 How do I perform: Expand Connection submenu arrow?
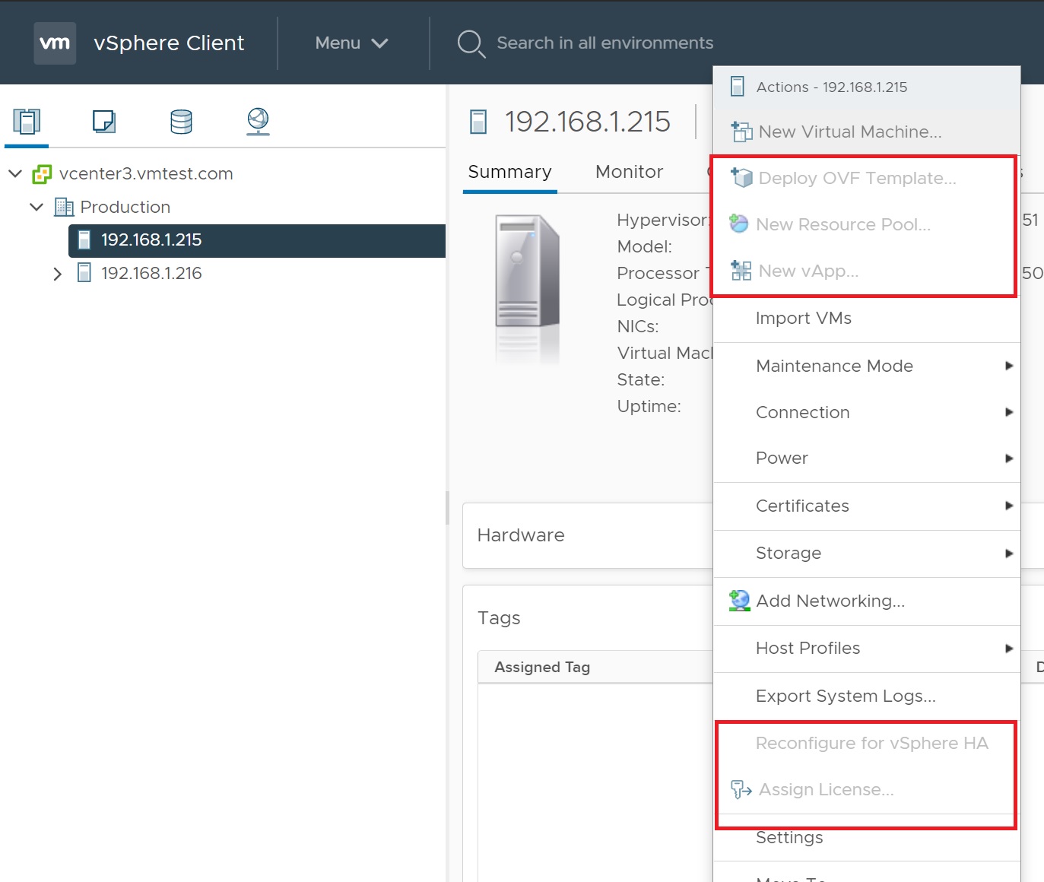coord(1009,412)
